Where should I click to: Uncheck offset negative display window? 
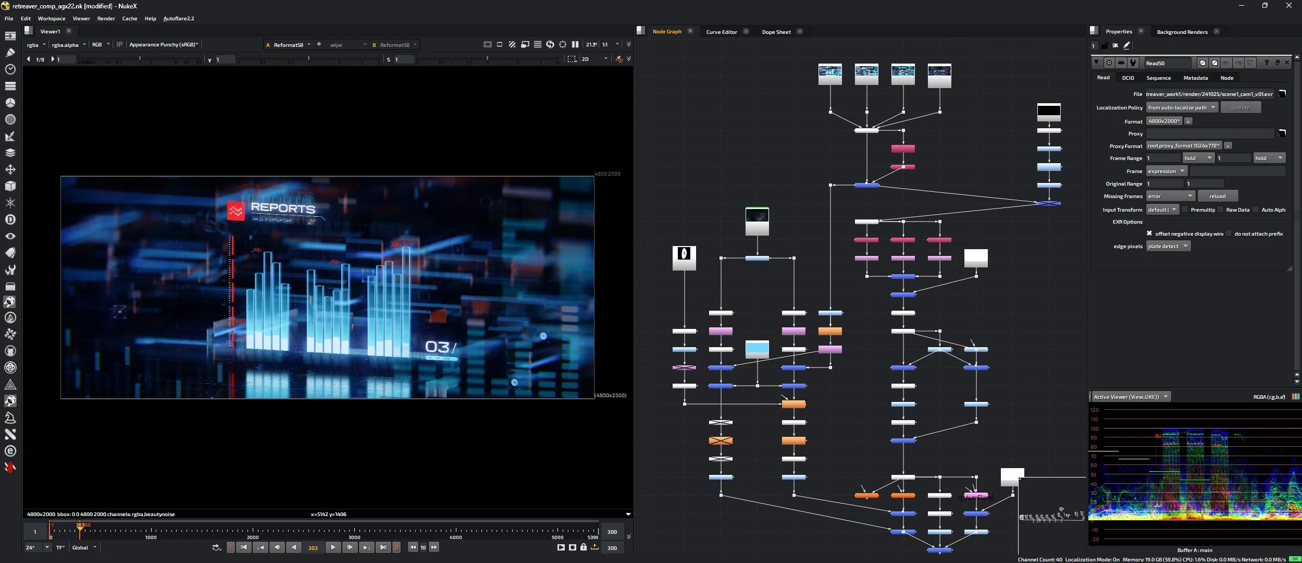[x=1149, y=234]
